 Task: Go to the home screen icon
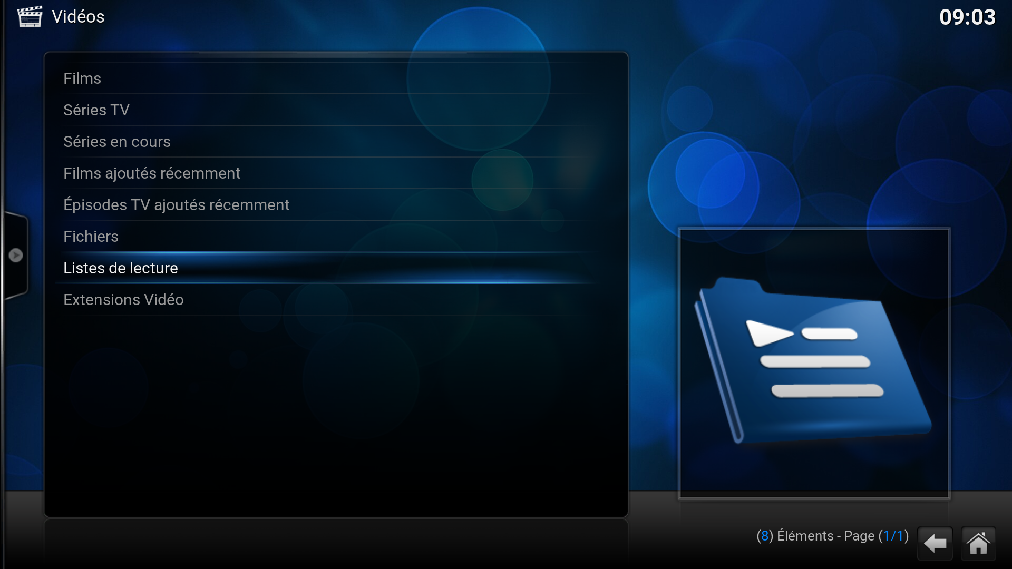[978, 543]
